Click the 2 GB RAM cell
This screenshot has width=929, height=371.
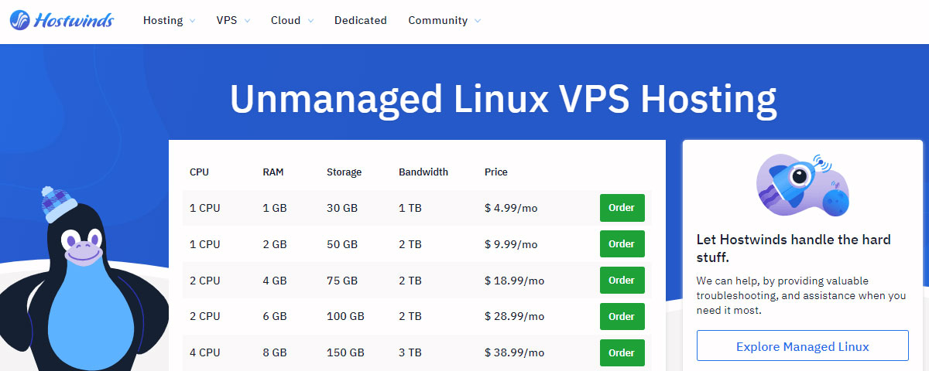275,244
